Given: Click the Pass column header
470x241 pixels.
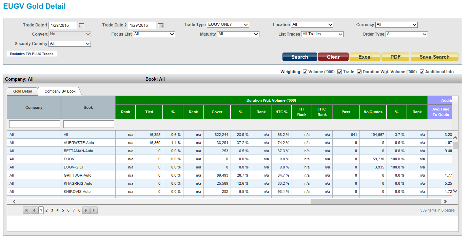Looking at the screenshot, I should tap(346, 112).
